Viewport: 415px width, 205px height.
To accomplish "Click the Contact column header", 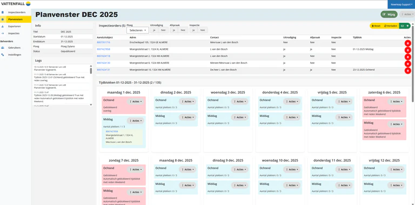I will [215, 38].
